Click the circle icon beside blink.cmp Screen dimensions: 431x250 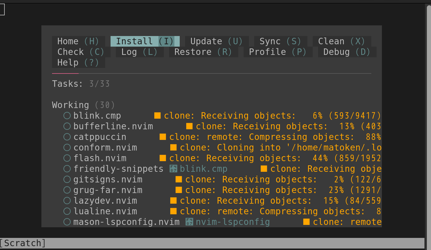click(x=67, y=116)
